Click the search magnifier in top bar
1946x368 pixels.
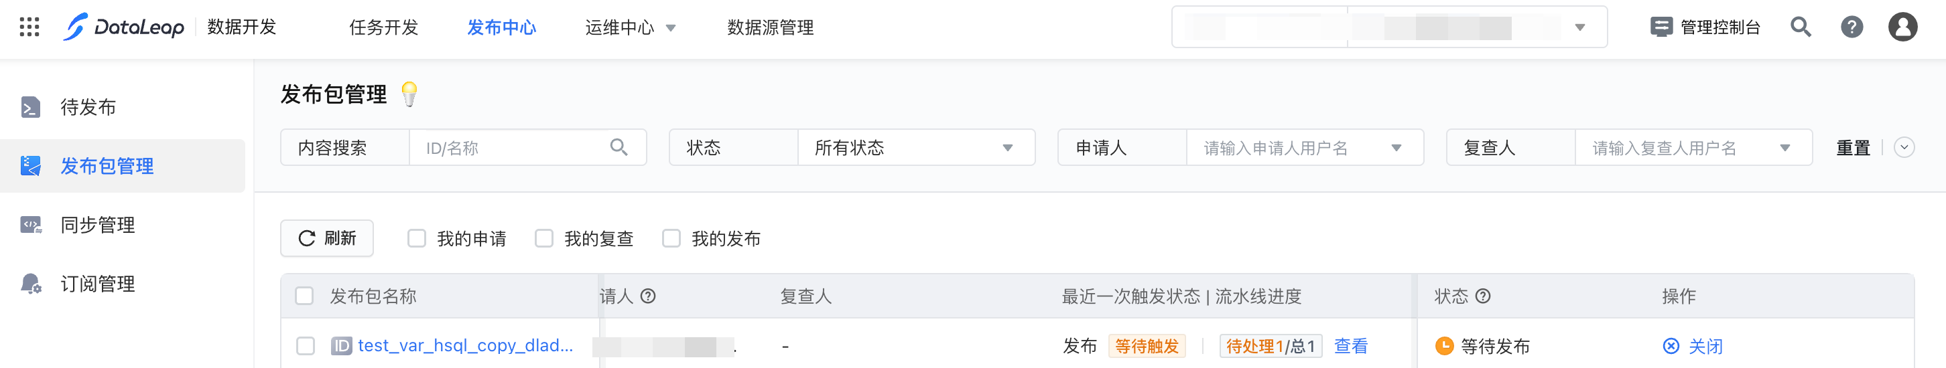coord(1801,27)
